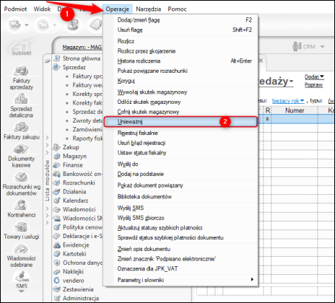The width and height of the screenshot is (335, 303).
Task: Click the Ewidencje module icon
Action: click(x=57, y=245)
